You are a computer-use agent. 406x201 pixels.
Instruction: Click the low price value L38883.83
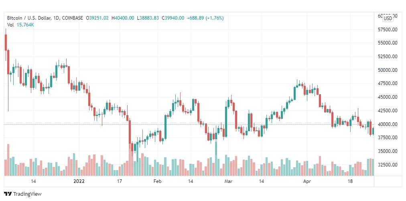click(148, 18)
